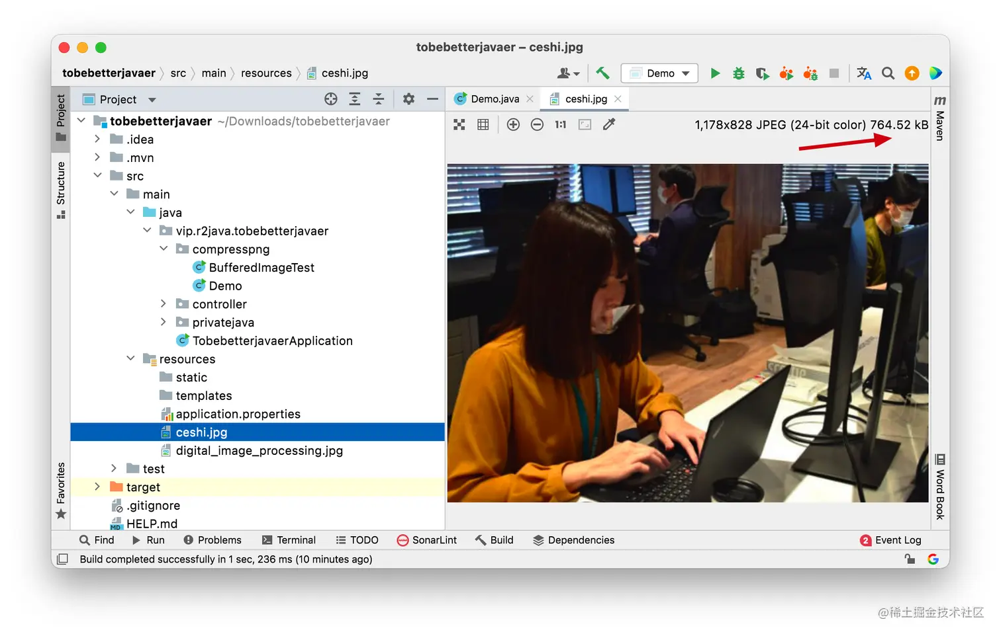Pick color with the eyedropper tool
Screen dimensions: 1001x636
click(609, 124)
